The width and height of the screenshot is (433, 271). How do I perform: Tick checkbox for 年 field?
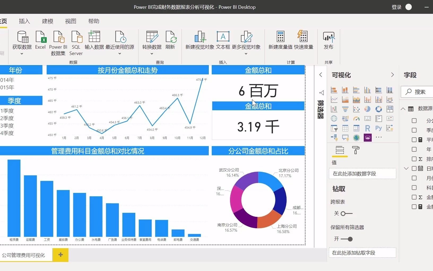pyautogui.click(x=414, y=149)
